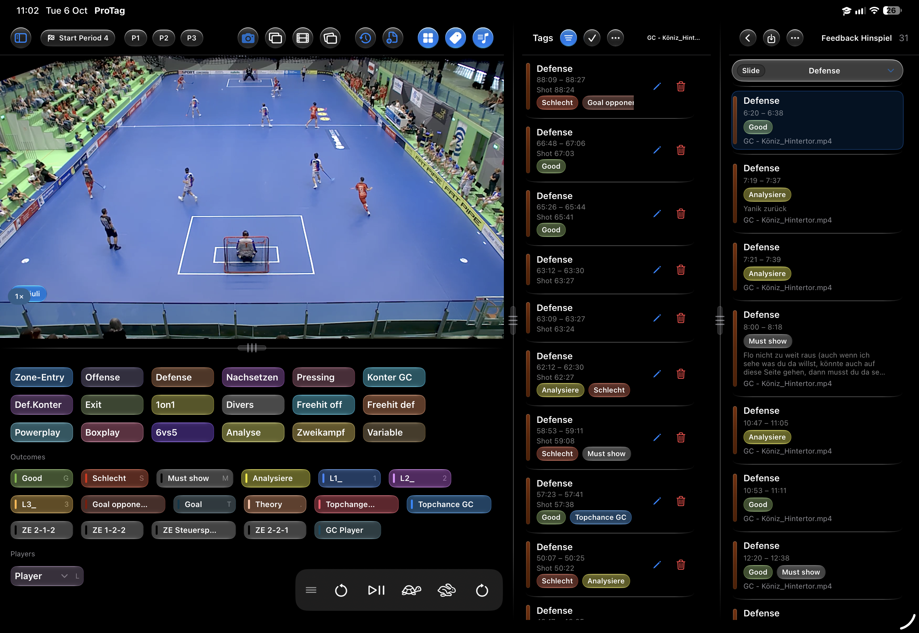919x633 pixels.
Task: Export the Feedback Hinspiel playlist
Action: [x=771, y=38]
